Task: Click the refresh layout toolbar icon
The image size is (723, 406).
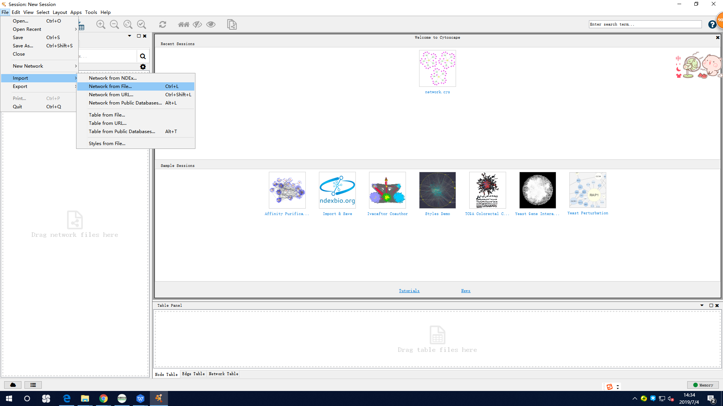Action: tap(163, 24)
